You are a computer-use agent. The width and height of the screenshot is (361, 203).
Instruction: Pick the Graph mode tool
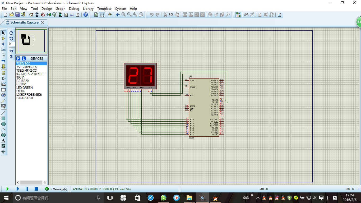click(x=3, y=84)
